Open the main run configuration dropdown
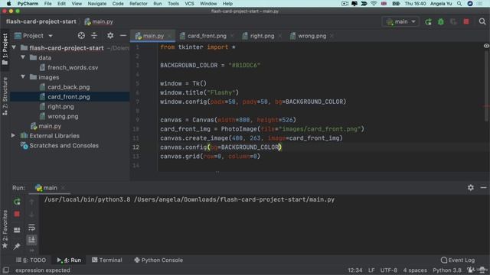Image resolution: width=490 pixels, height=275 pixels. pyautogui.click(x=400, y=22)
